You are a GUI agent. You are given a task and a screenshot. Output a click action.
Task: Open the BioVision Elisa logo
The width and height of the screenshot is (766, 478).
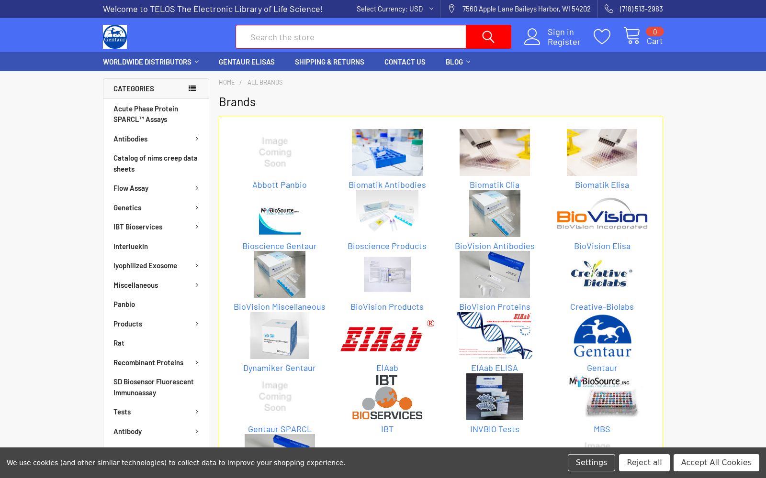[x=602, y=214]
